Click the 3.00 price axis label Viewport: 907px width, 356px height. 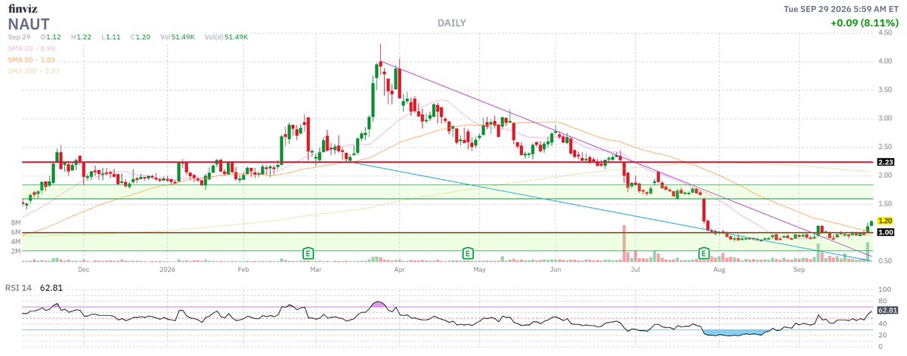(x=885, y=119)
